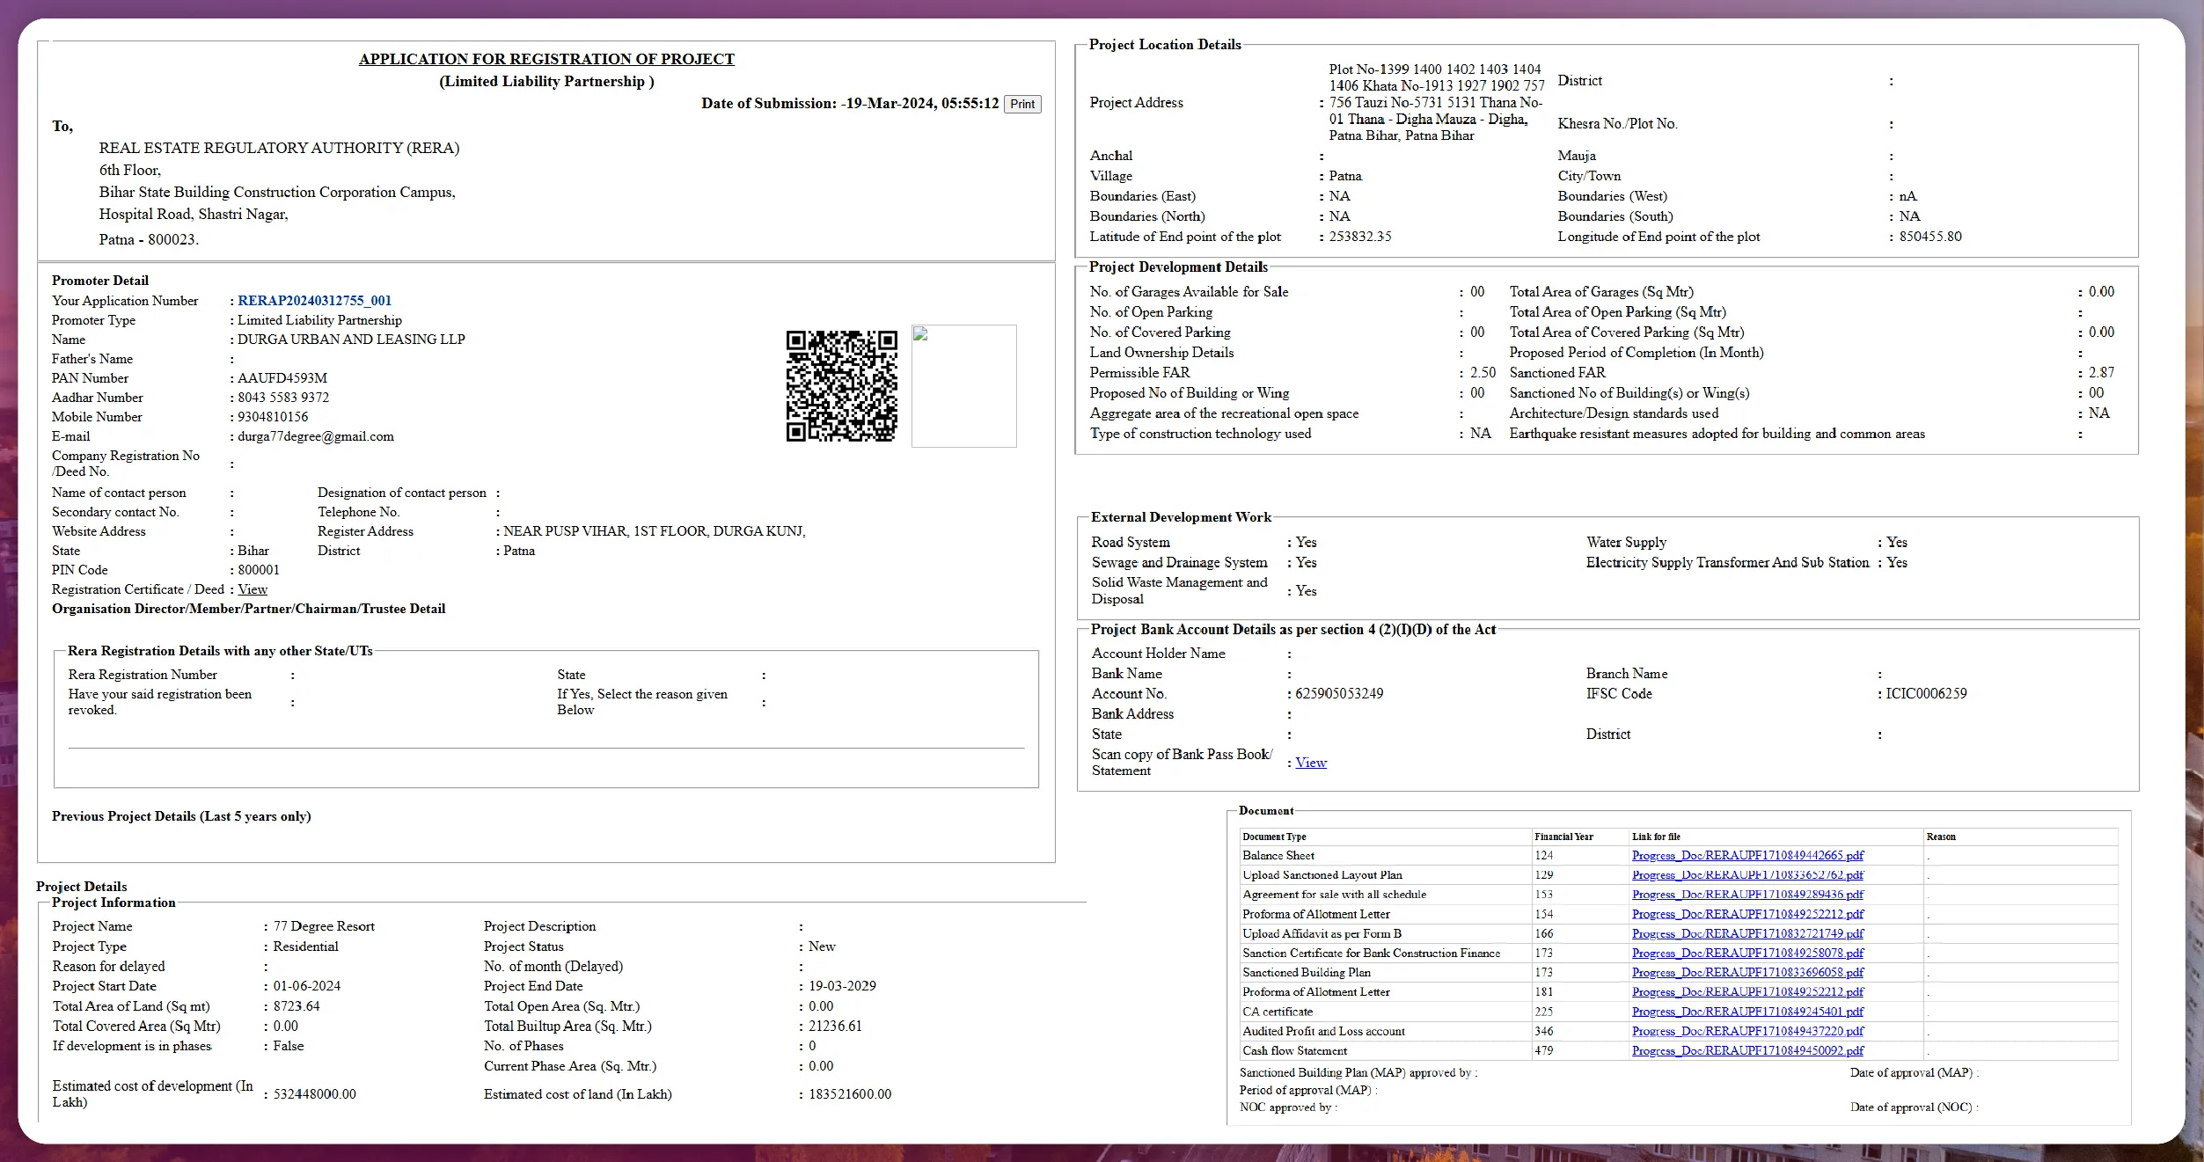Click the Print button near Date of Submission

[x=1021, y=104]
